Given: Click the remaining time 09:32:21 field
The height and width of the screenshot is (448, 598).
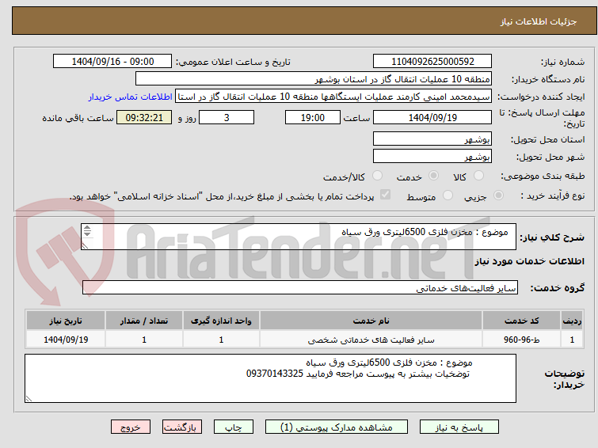Looking at the screenshot, I should [x=144, y=117].
